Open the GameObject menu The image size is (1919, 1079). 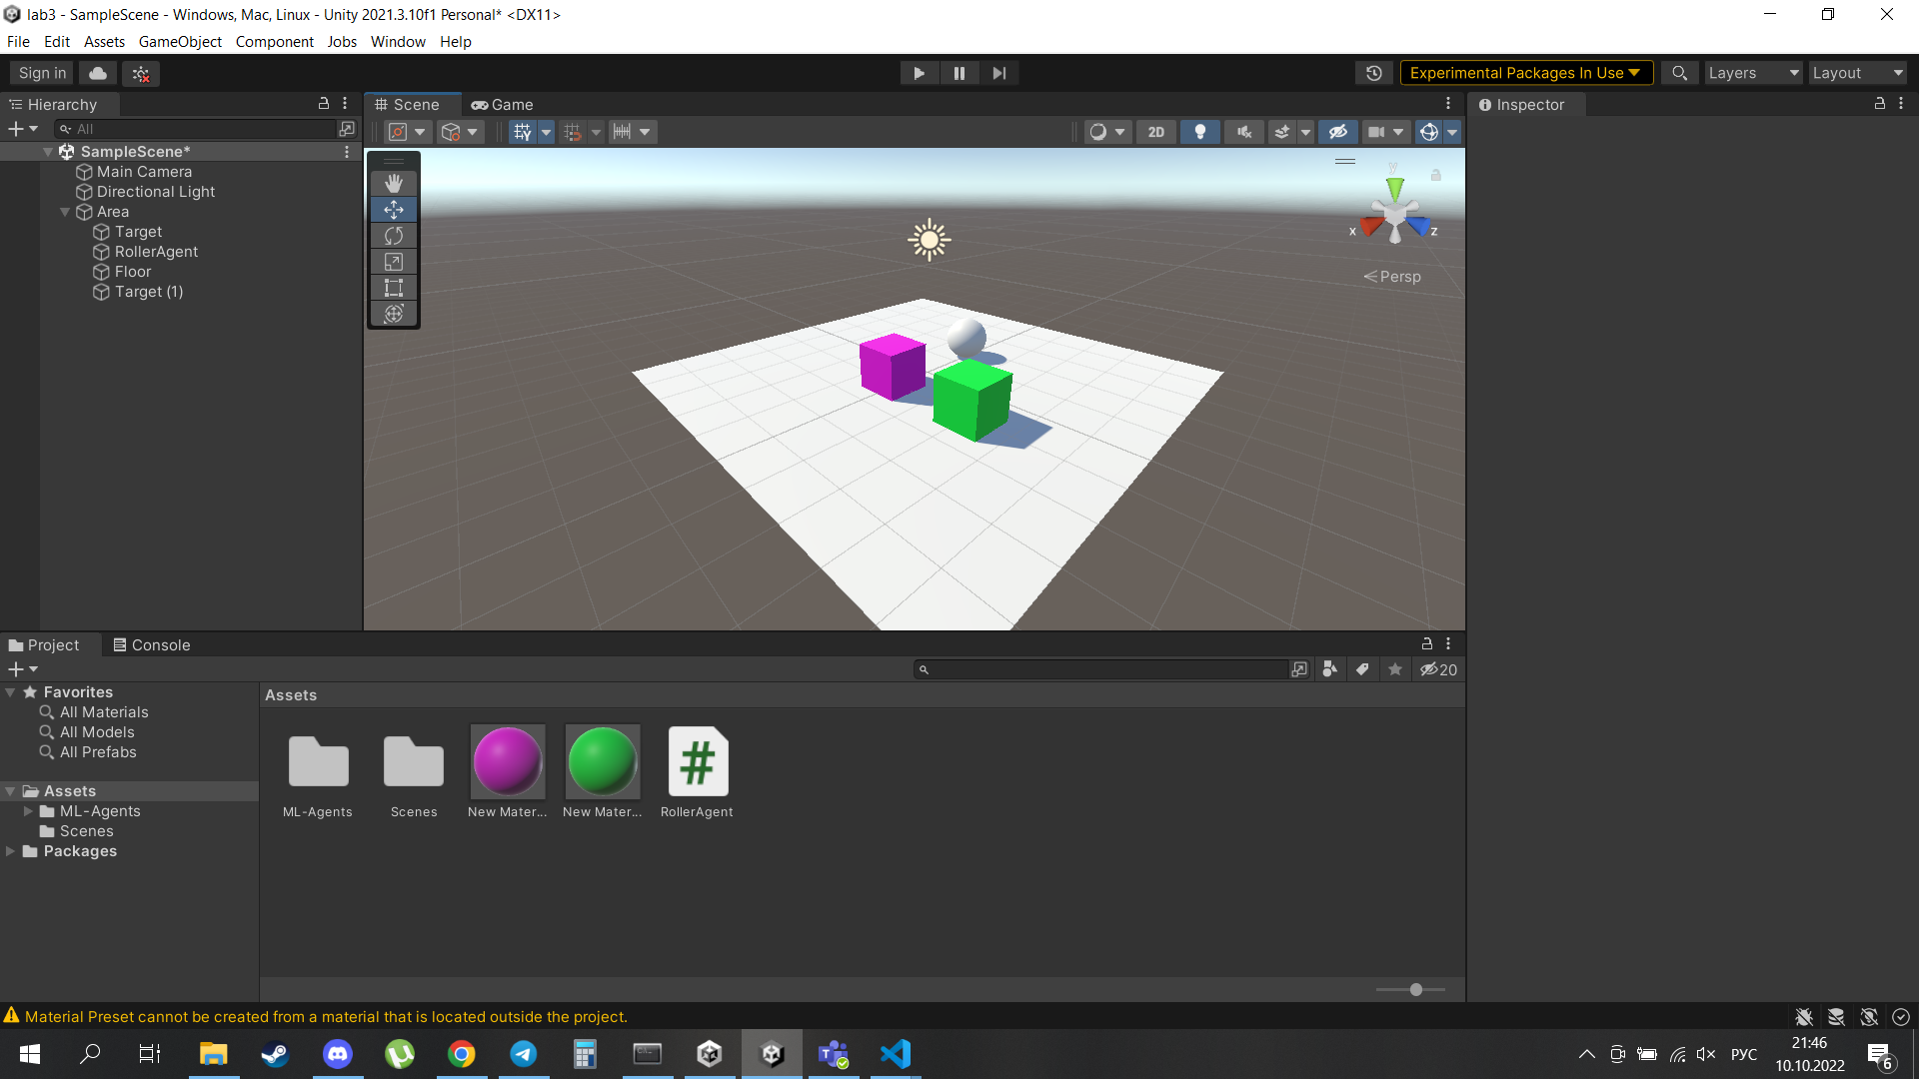pos(180,42)
